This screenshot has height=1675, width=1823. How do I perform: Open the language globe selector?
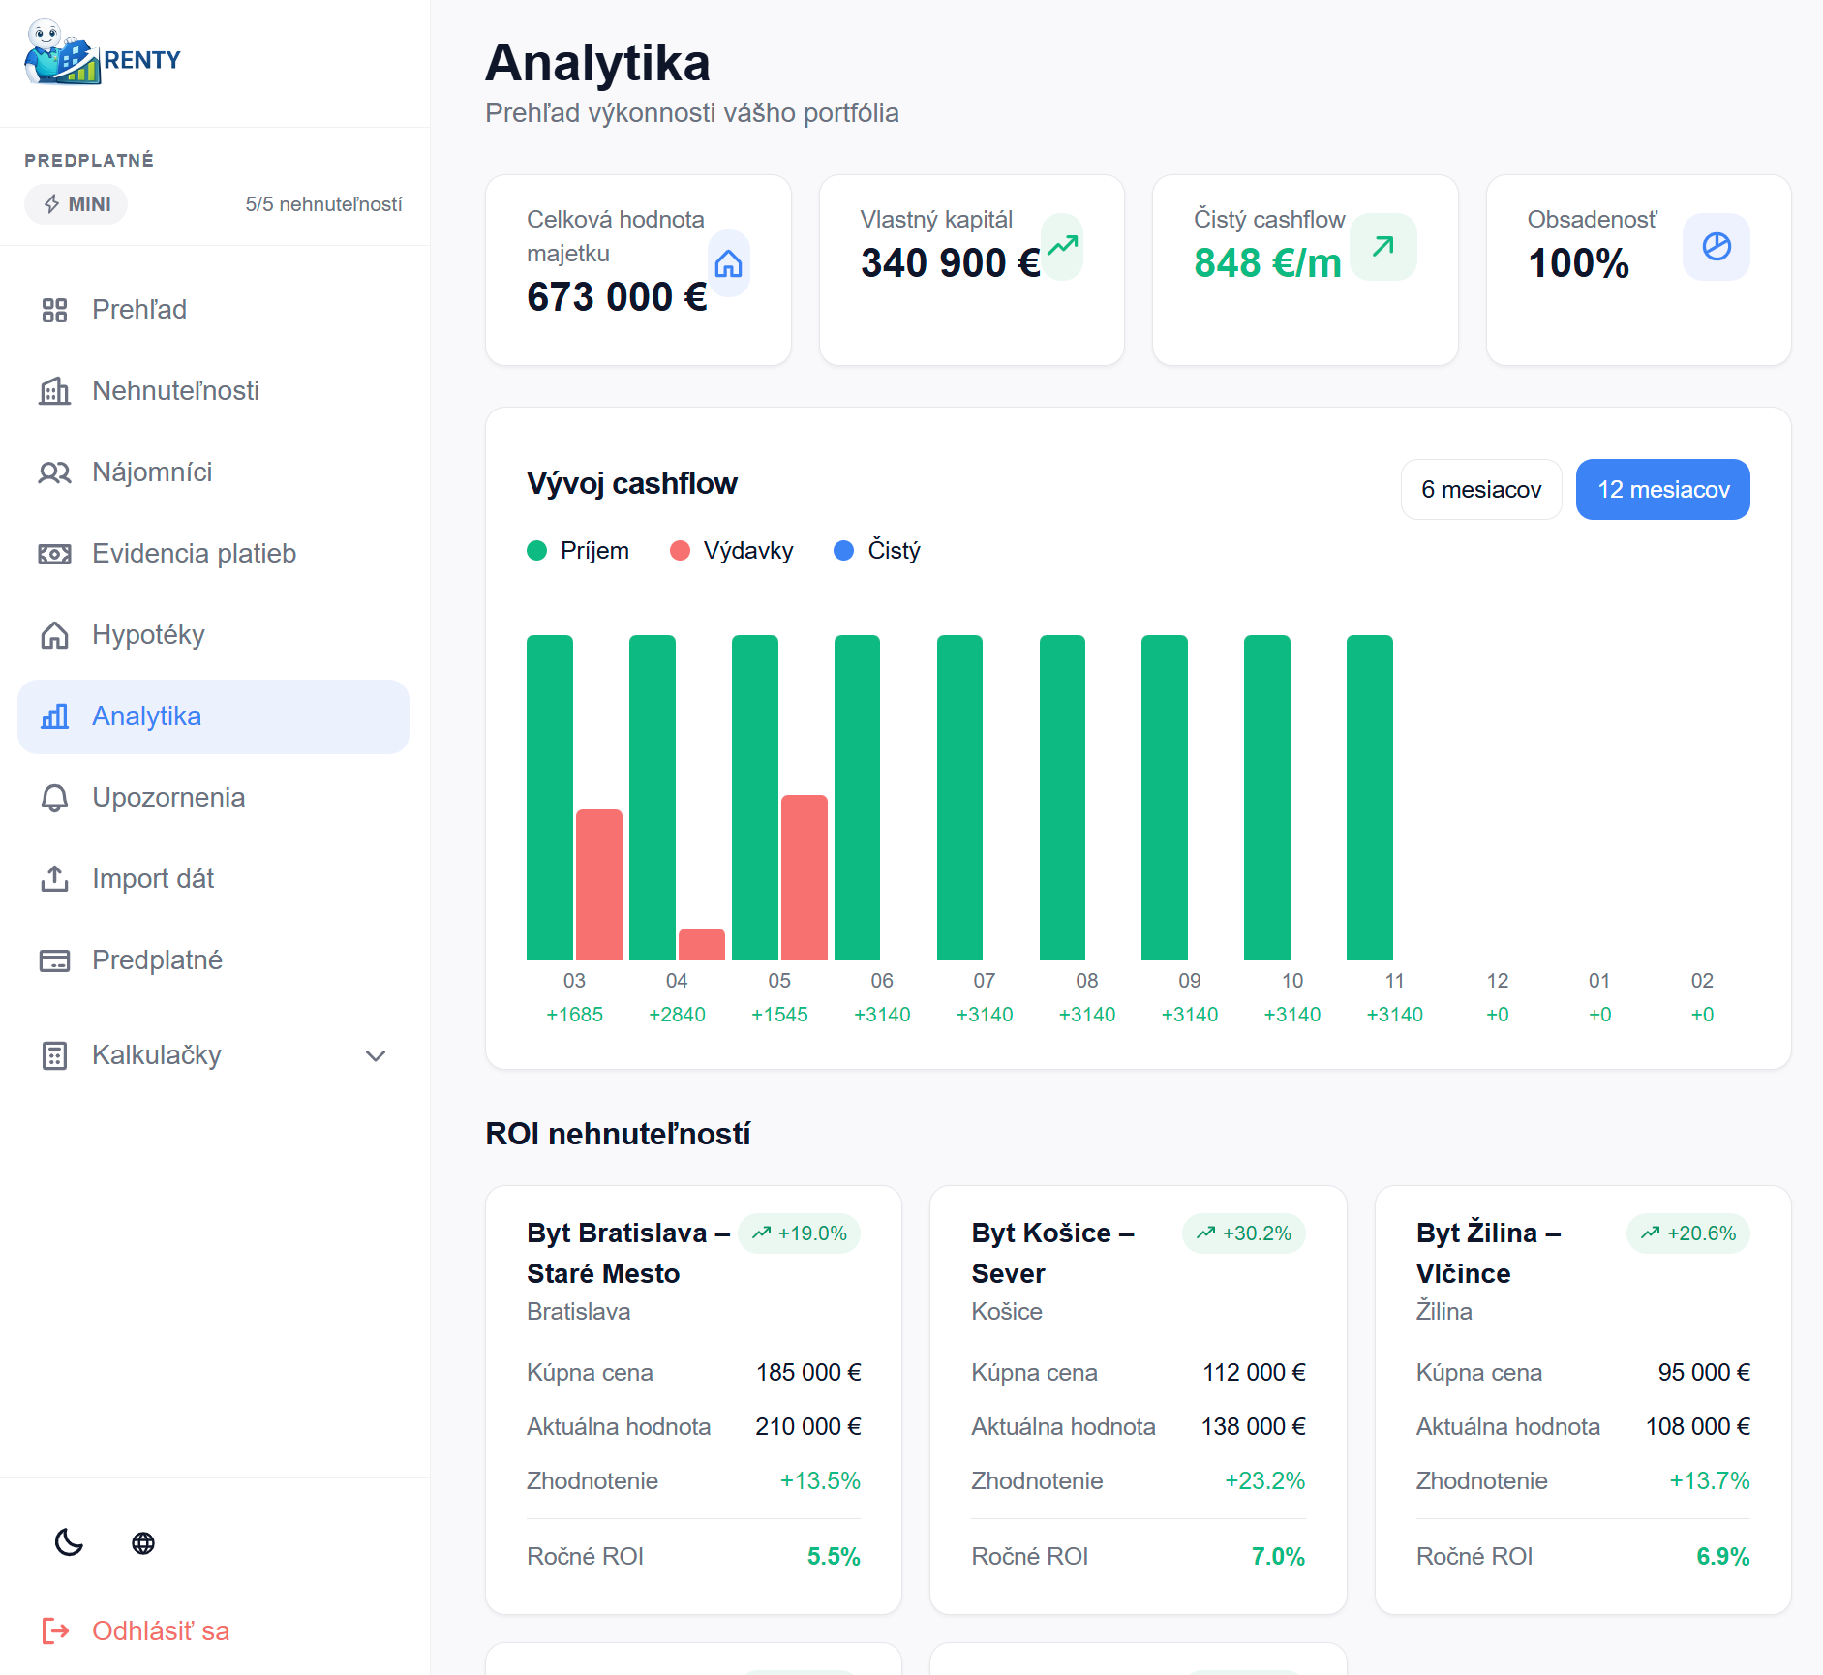pos(143,1543)
